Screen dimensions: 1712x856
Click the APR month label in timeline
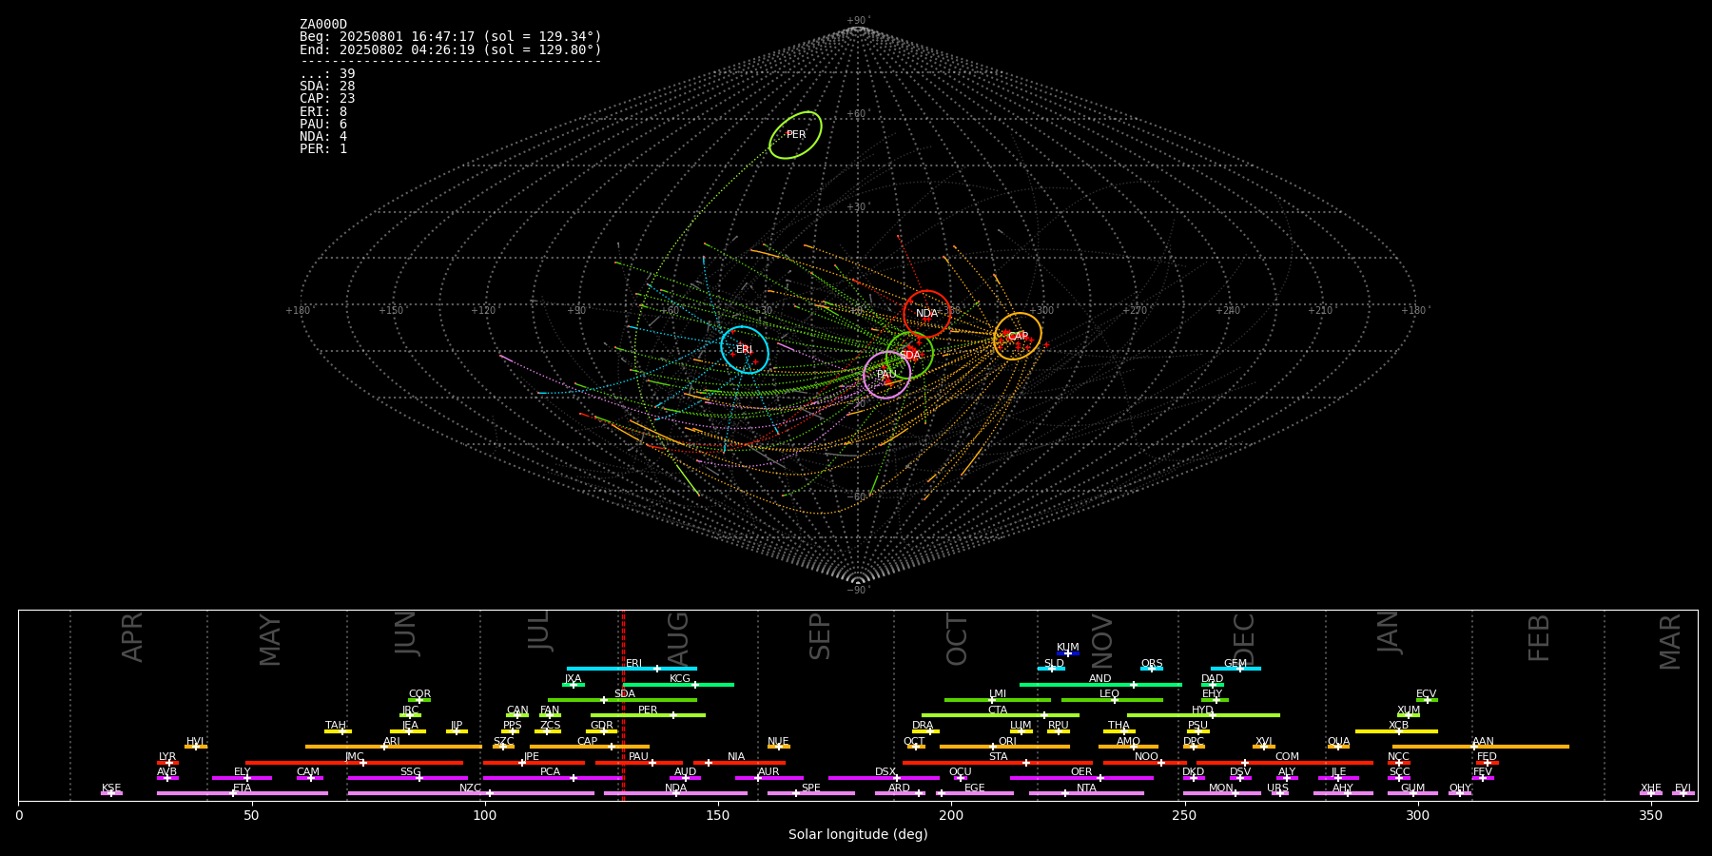132,636
